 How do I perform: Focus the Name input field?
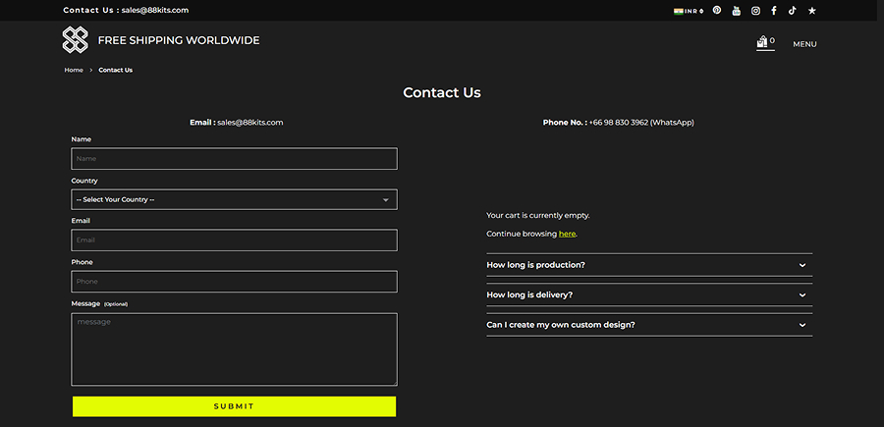pyautogui.click(x=234, y=158)
